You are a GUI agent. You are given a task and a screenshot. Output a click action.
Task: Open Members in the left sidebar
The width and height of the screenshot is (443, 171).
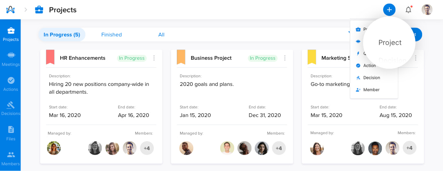pos(10,158)
